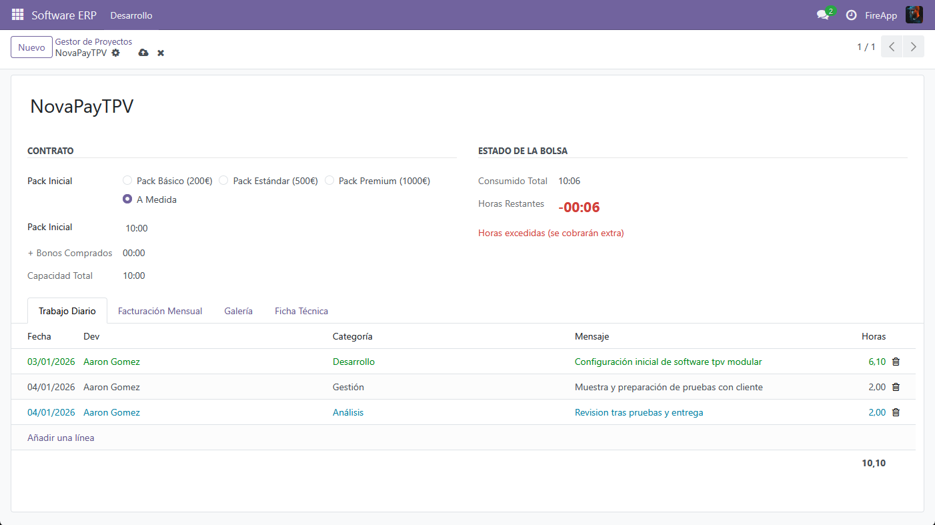935x525 pixels.
Task: Sort by the Mensaje column header
Action: pos(592,336)
